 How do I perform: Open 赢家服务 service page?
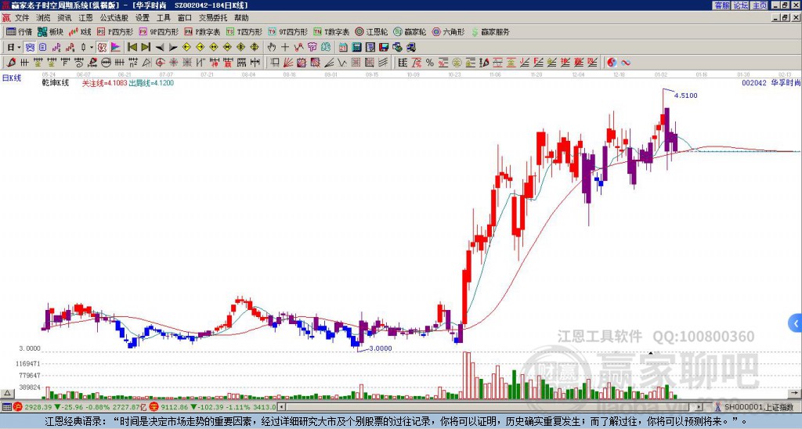pos(490,31)
